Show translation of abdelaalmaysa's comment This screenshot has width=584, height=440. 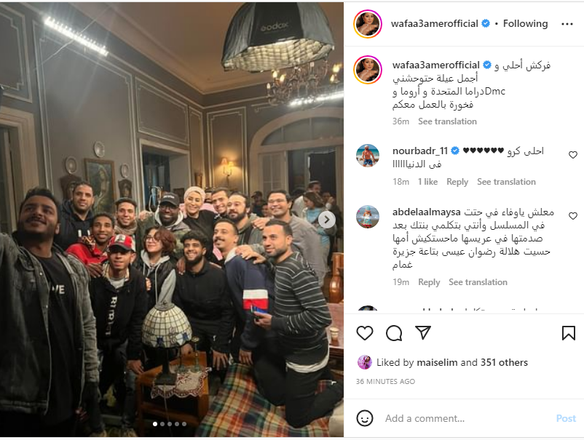(x=478, y=282)
